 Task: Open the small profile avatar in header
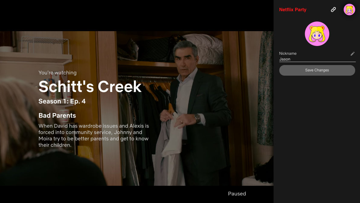coord(349,10)
